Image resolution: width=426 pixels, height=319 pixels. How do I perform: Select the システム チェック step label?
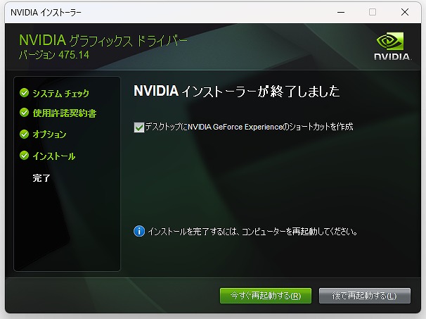click(x=60, y=93)
